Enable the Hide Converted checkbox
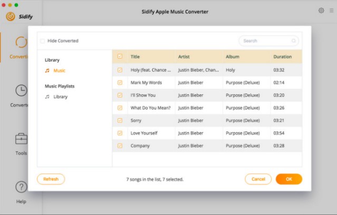Screen dimensions: 337x215 point(42,40)
